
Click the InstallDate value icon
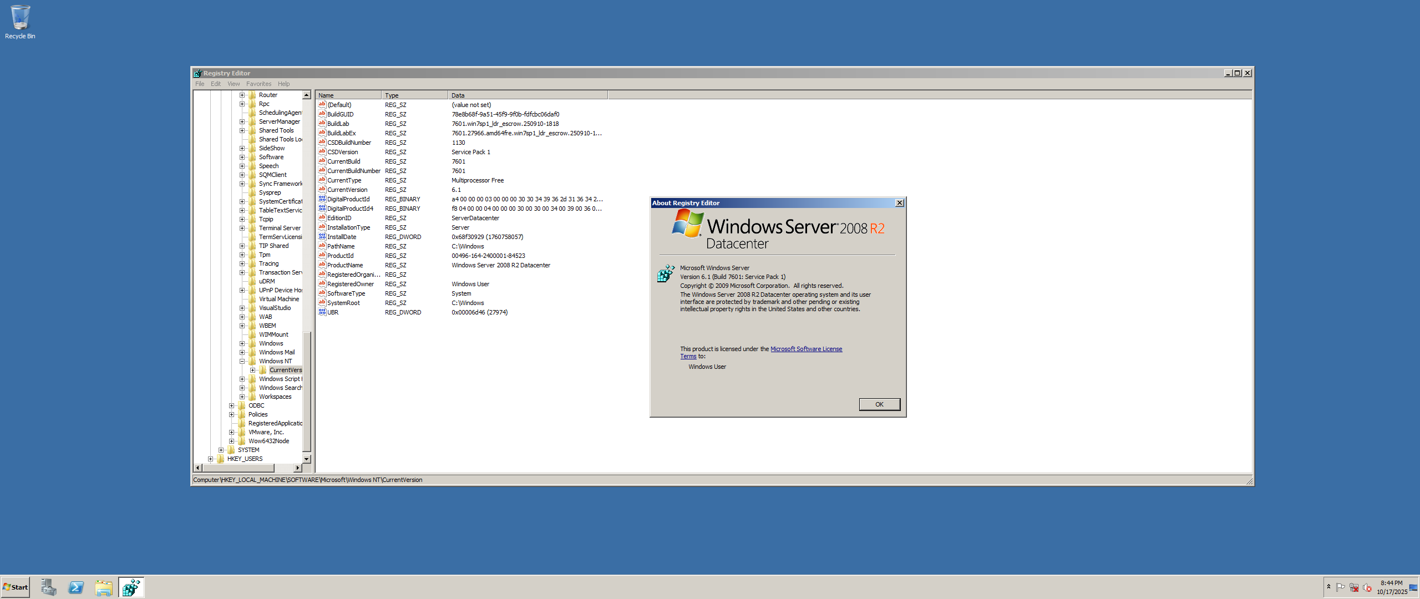click(x=322, y=237)
